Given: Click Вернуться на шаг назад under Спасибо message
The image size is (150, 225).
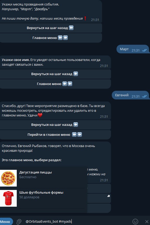Looking at the screenshot, I should [x=55, y=125].
